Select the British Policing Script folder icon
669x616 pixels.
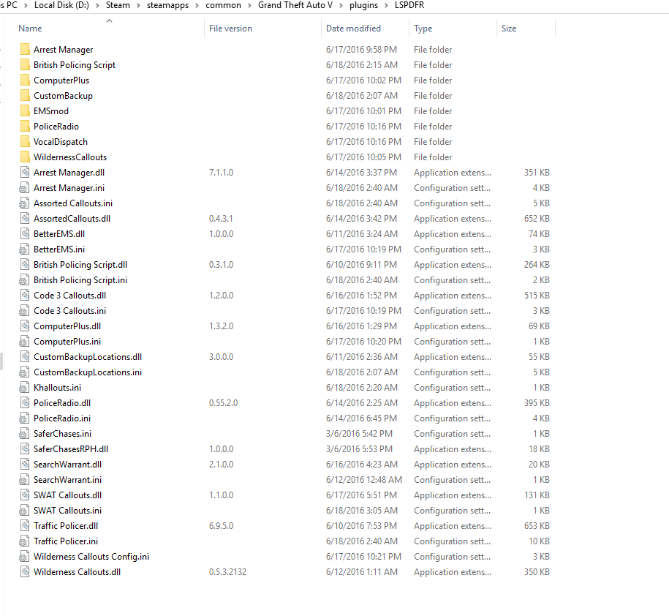(x=25, y=65)
